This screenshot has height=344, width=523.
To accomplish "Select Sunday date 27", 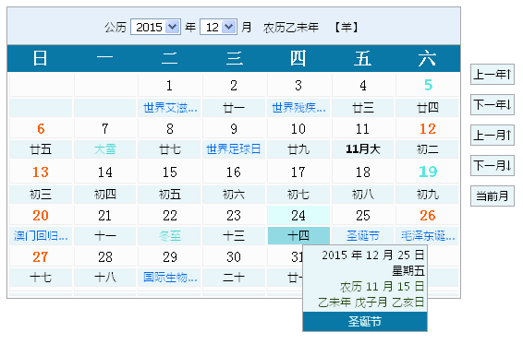I will [x=41, y=256].
